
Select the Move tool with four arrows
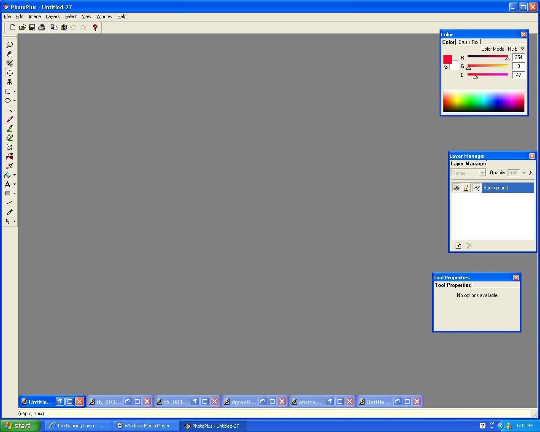pyautogui.click(x=9, y=73)
